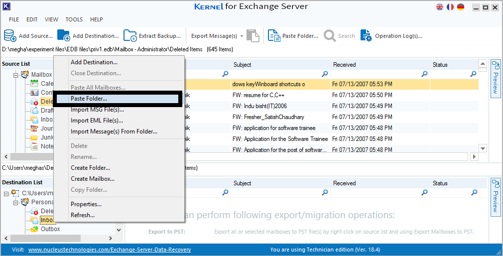Click Source List horizontal scrollbar left arrow
Screen dimensions: 503x256
(6, 156)
